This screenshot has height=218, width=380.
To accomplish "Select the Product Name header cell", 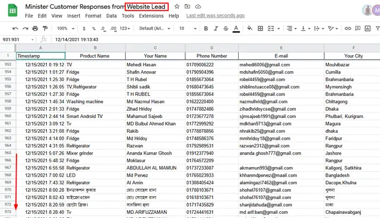I will coord(95,56).
